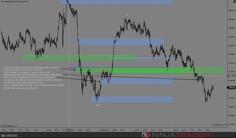The width and height of the screenshot is (236, 138).
Task: Click the Tick counter(@US30 indicator label
Action: coord(14,2)
